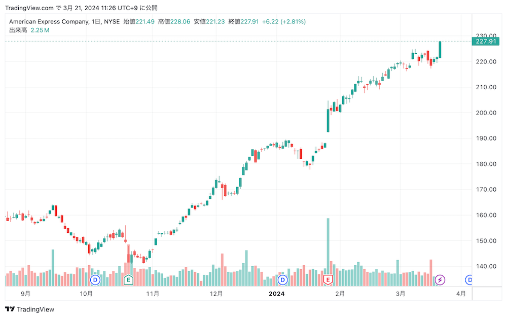This screenshot has height=318, width=507.
Task: Click the change value +6.22 (+2.81%)
Action: click(x=284, y=22)
